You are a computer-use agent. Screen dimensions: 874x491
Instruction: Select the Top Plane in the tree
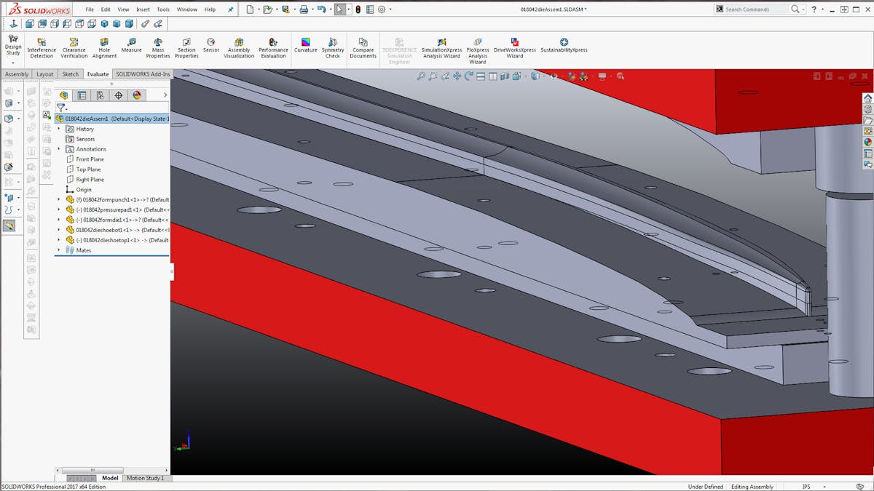90,169
